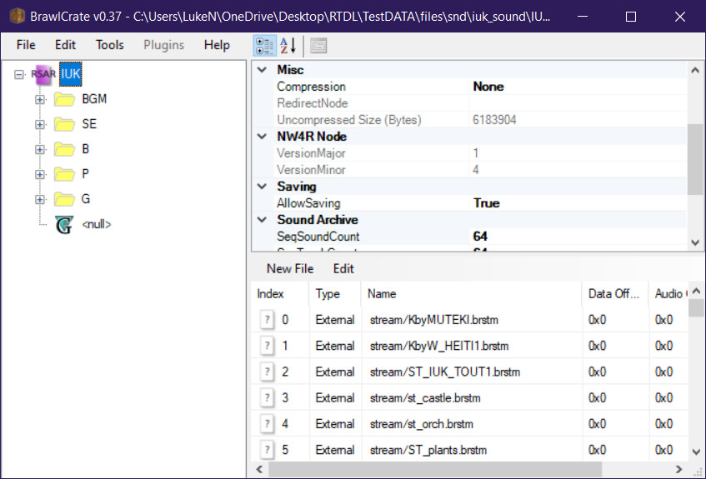Click the null G node icon
Viewport: 706px width, 479px height.
[x=64, y=224]
